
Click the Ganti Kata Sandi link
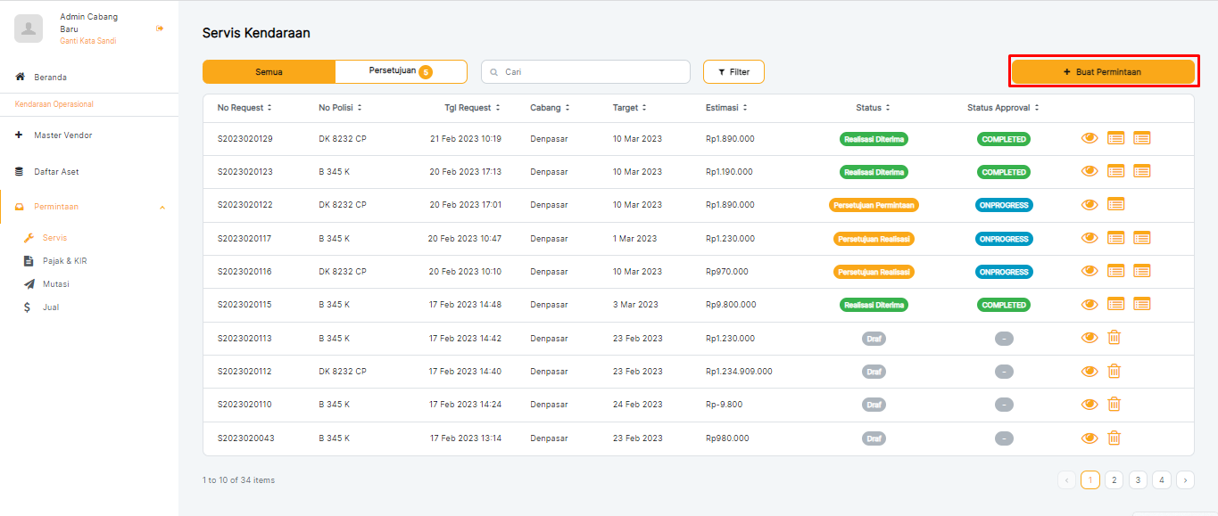(87, 41)
